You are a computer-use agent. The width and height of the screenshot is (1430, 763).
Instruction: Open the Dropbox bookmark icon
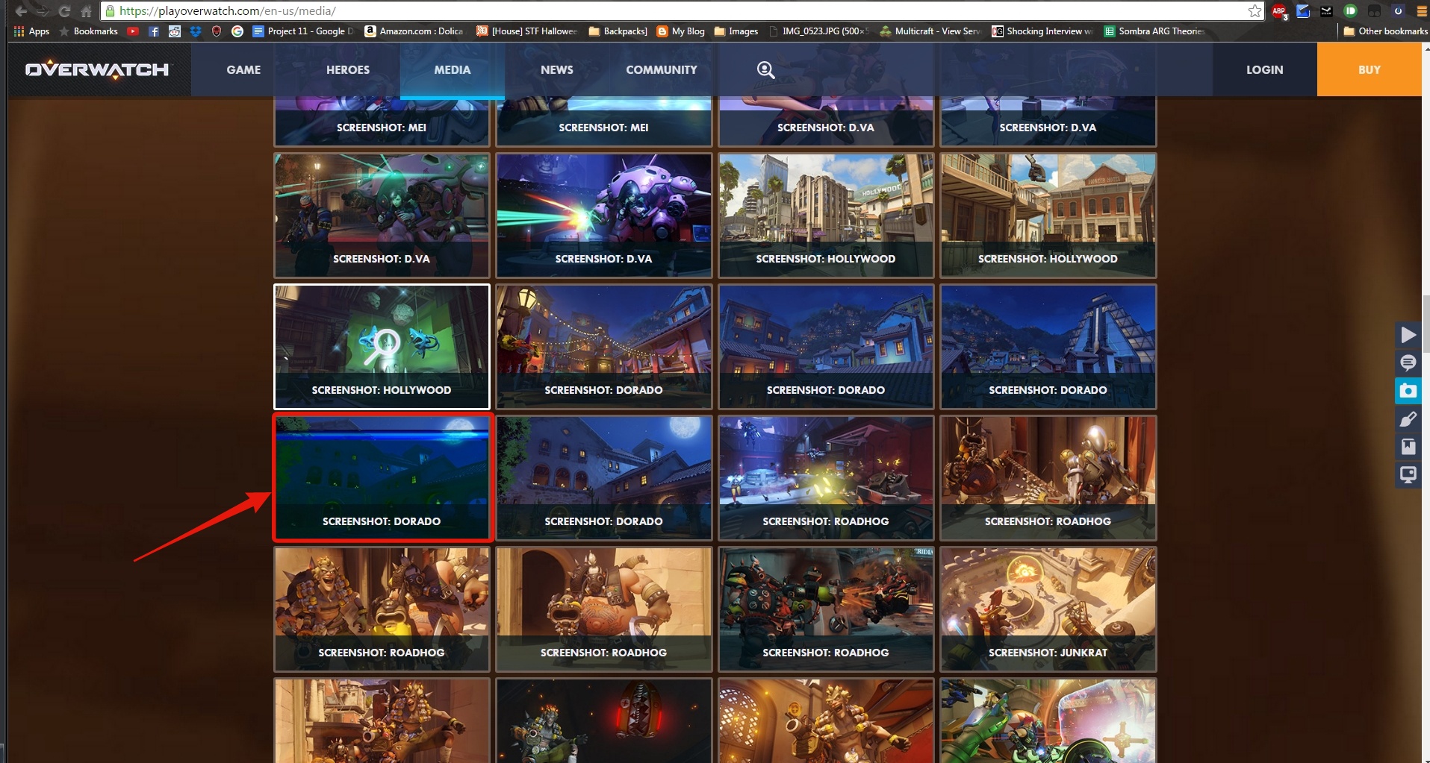(x=196, y=31)
